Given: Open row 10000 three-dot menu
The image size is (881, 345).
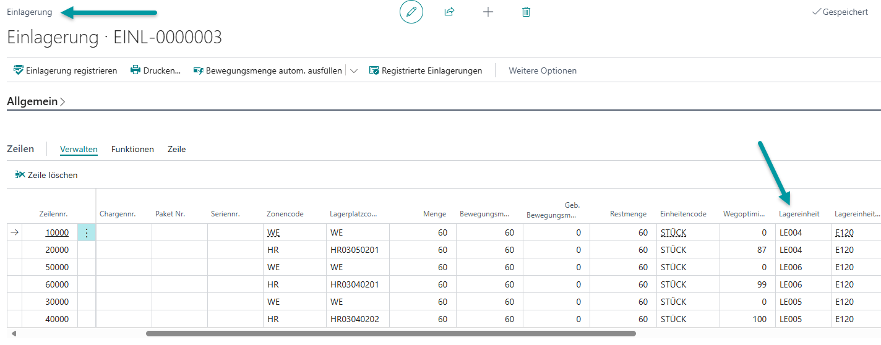Looking at the screenshot, I should point(87,233).
